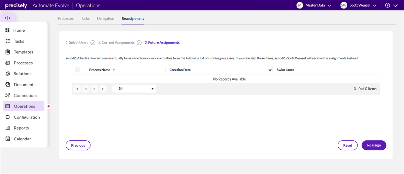Click the Documents sidebar icon
This screenshot has height=174, width=404.
(x=7, y=85)
